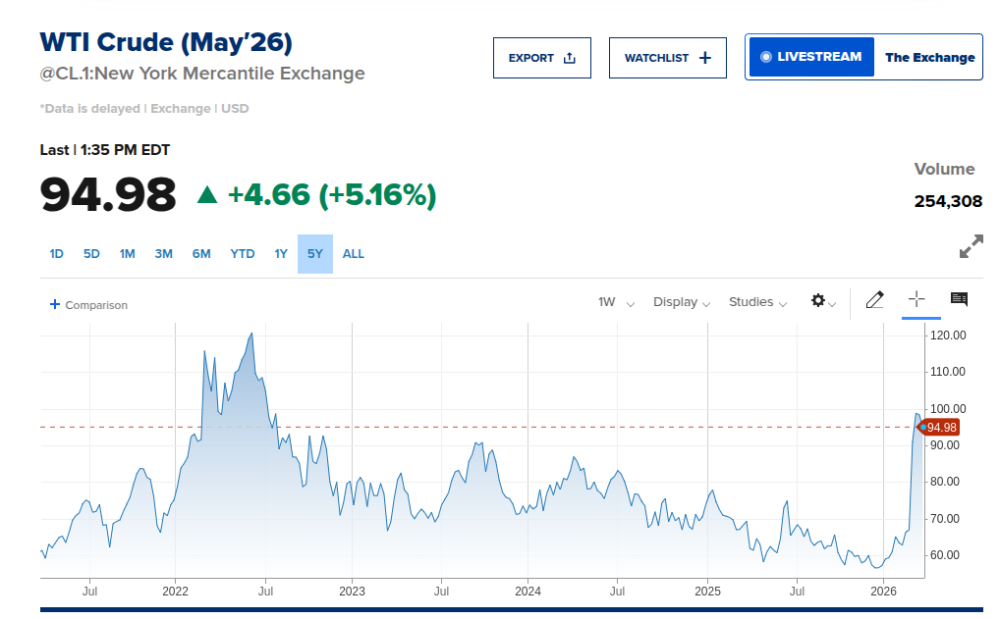Choose the 6M time range
The height and width of the screenshot is (619, 1000).
201,253
